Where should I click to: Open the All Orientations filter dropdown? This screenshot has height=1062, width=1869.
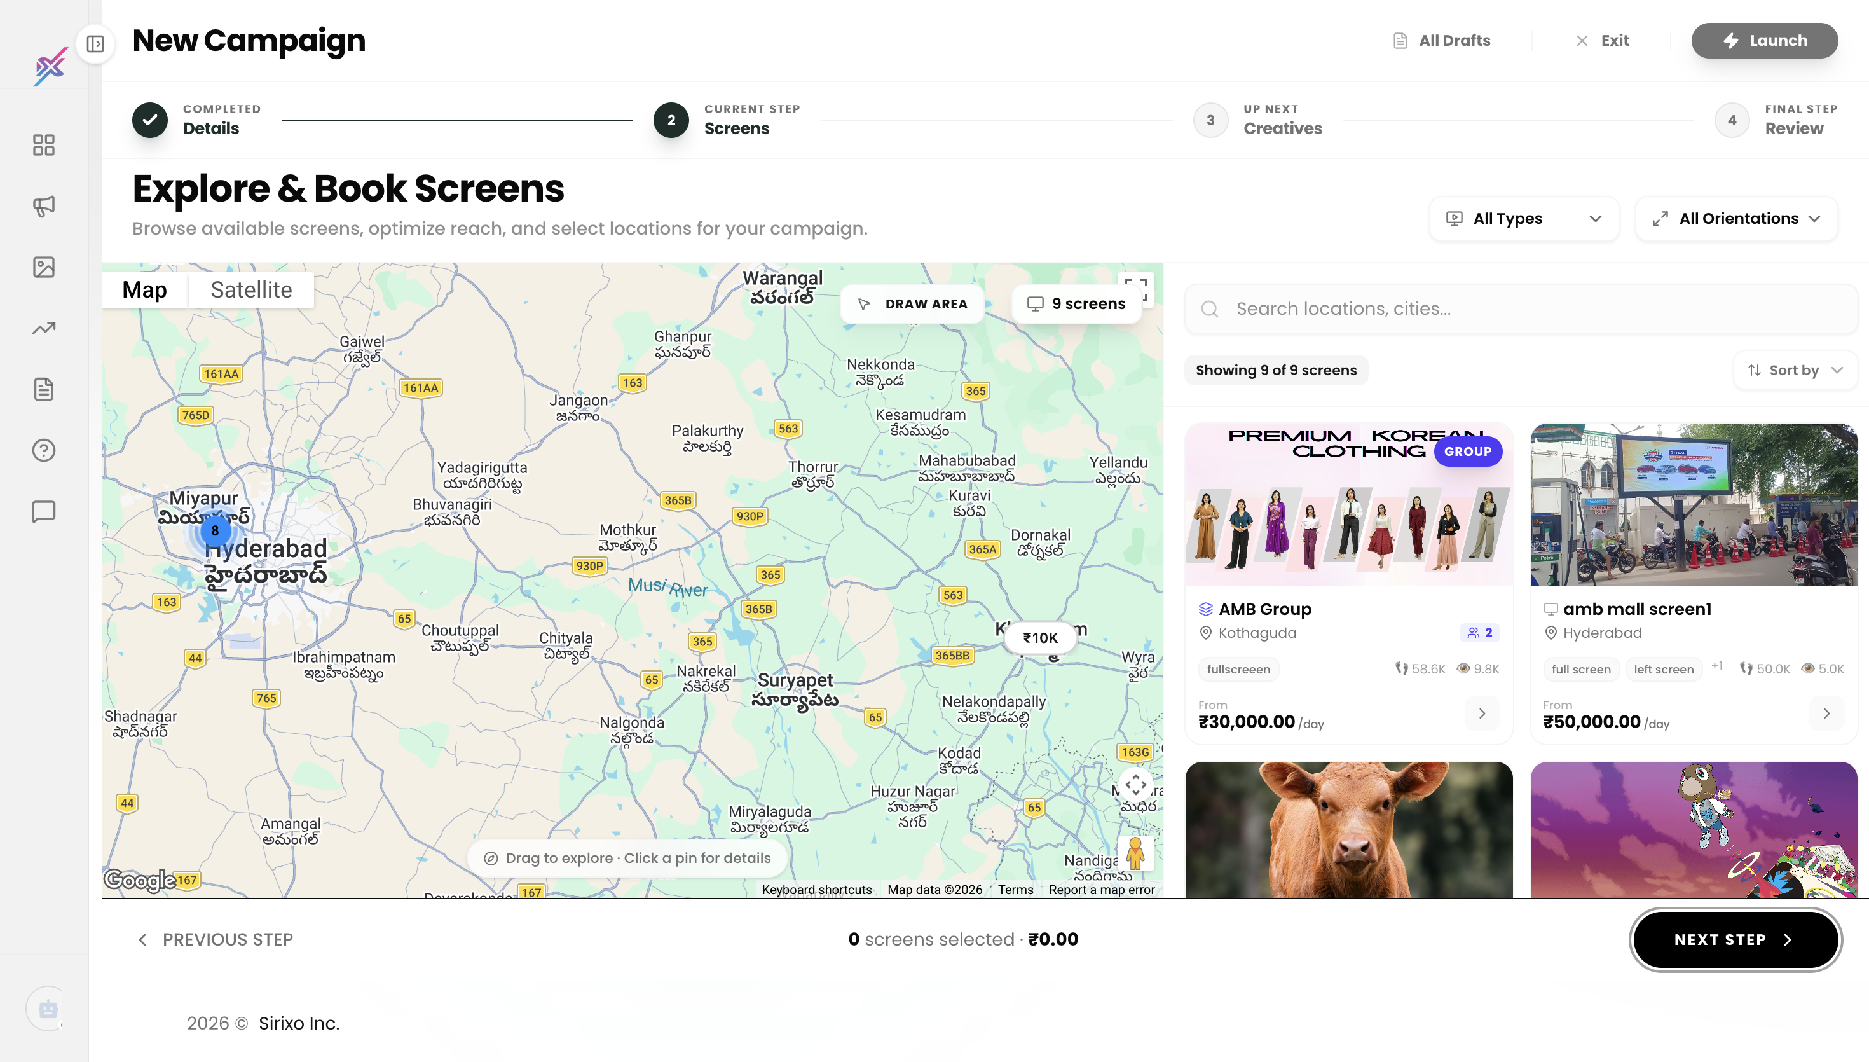point(1736,219)
